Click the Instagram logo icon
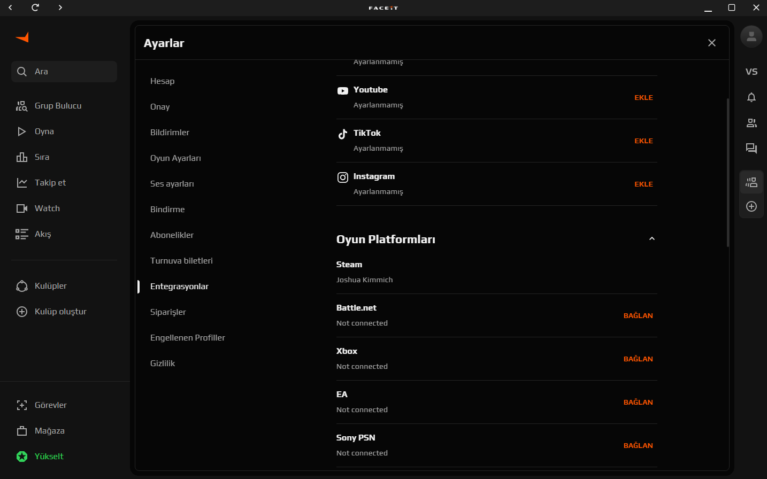767x479 pixels. [x=343, y=177]
